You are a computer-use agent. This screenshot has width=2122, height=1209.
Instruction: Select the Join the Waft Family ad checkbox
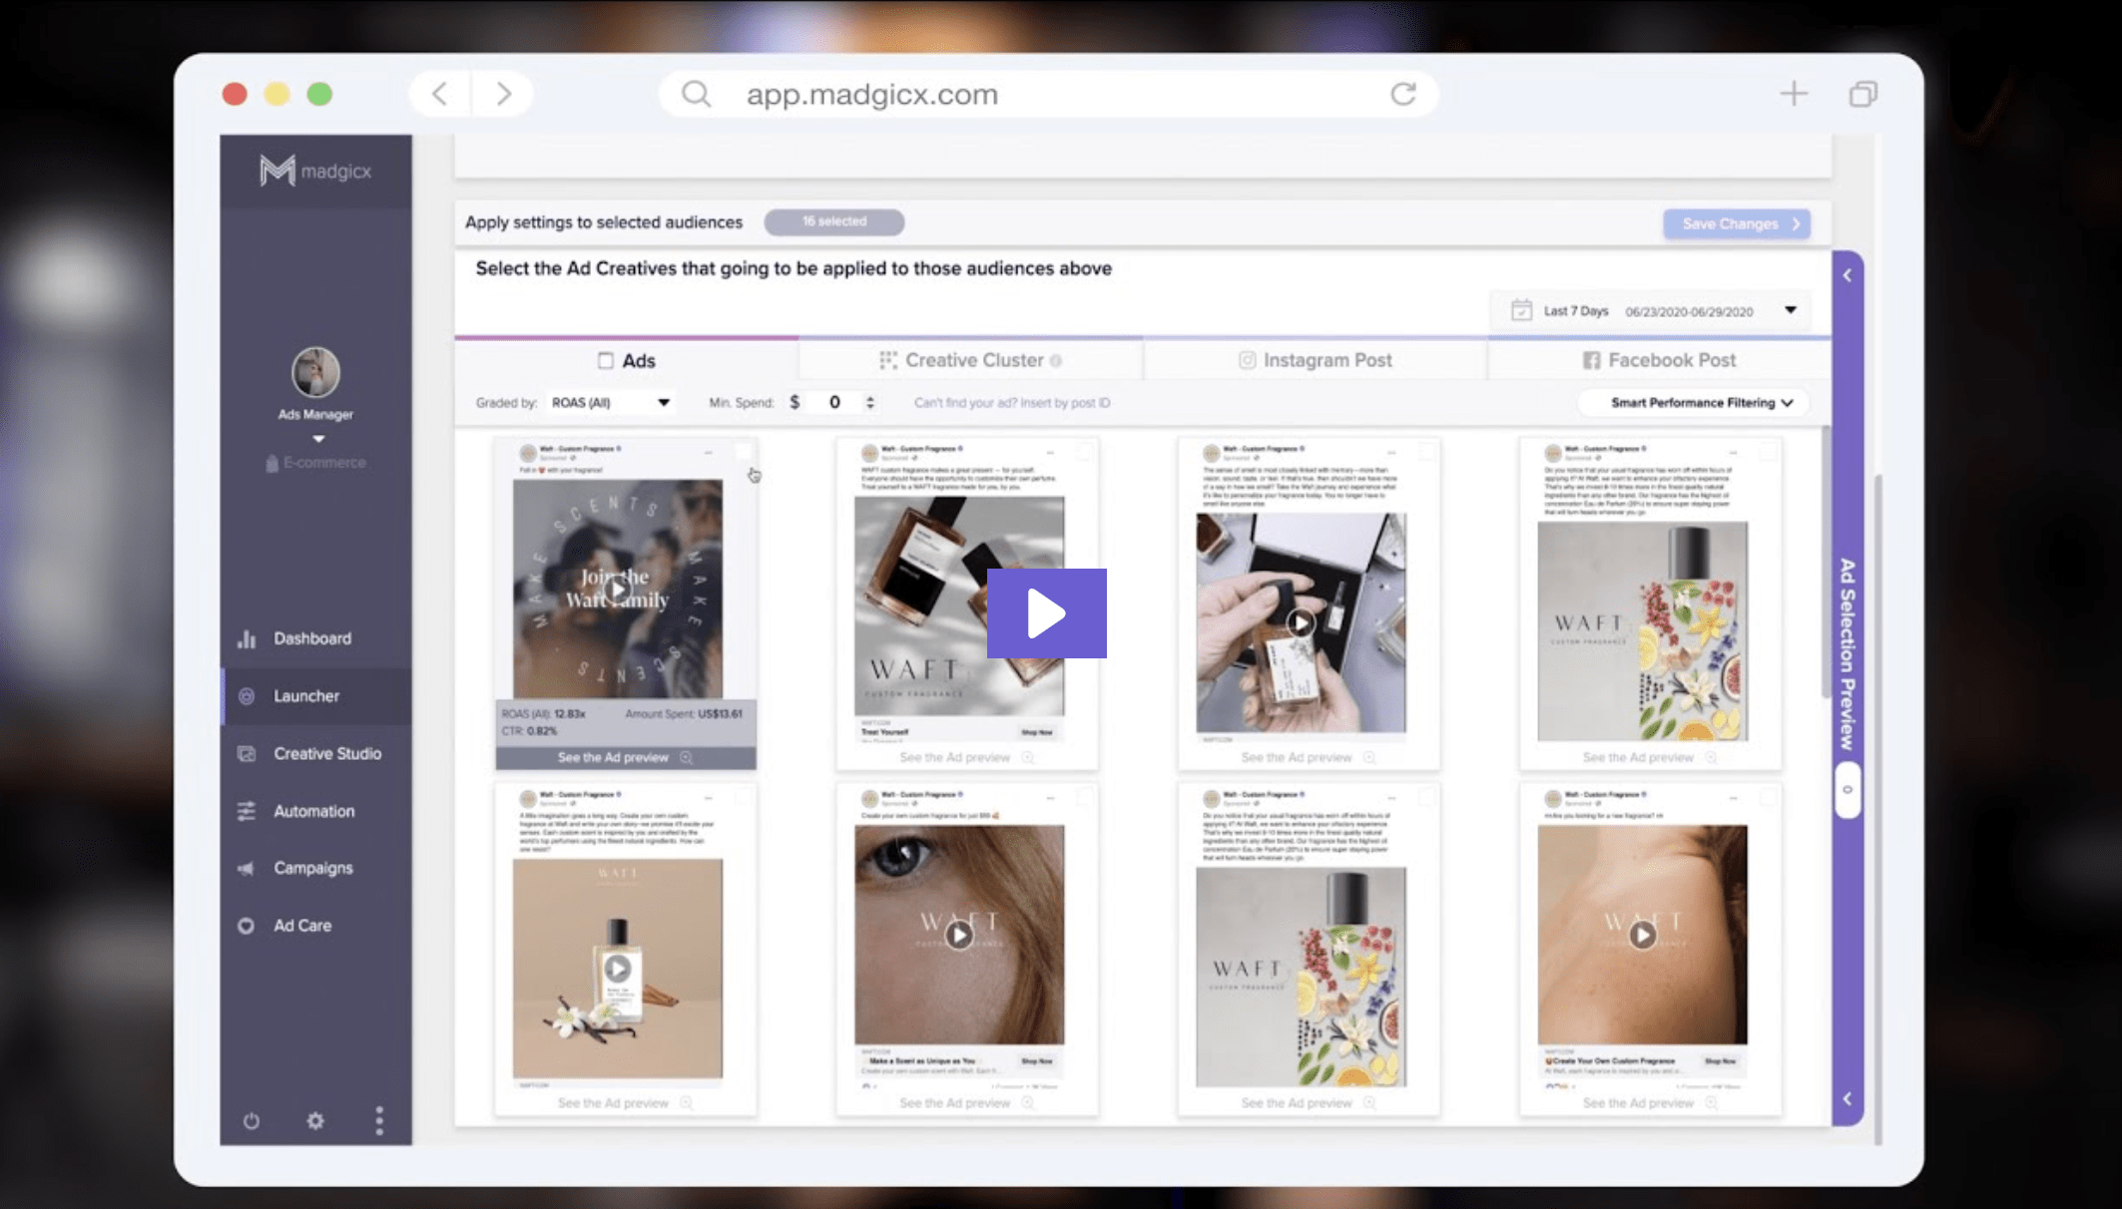point(744,452)
